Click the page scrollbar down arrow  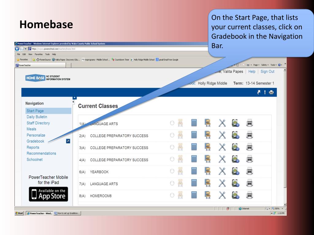click(x=285, y=205)
